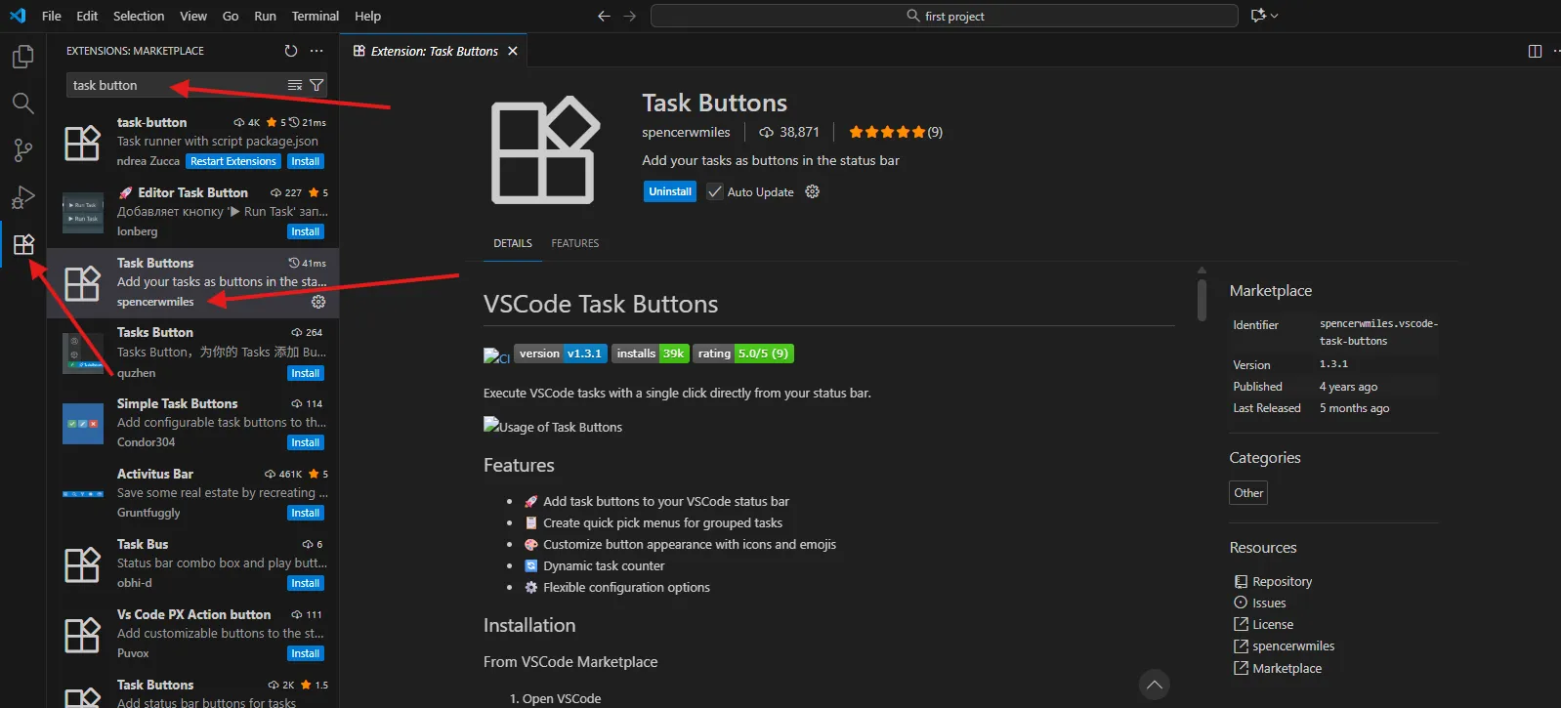Click the filter extensions funnel icon
This screenshot has height=708, width=1561.
pos(316,86)
